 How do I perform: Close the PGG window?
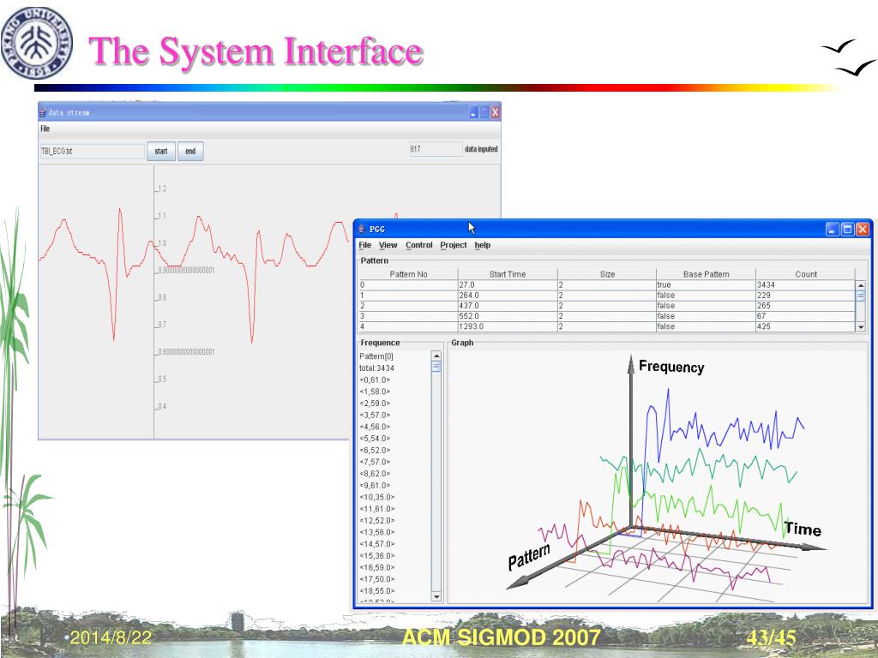click(863, 229)
